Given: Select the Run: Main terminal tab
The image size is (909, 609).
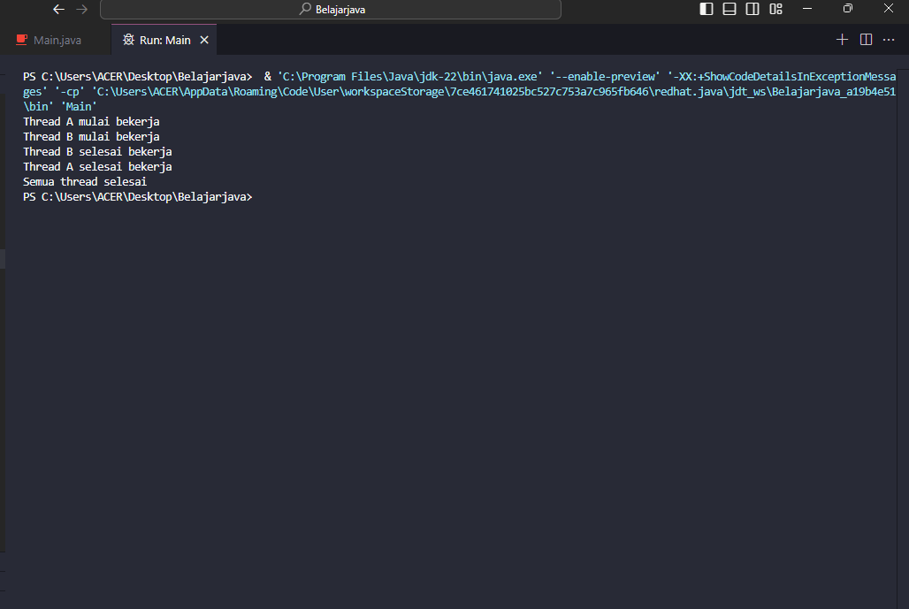Looking at the screenshot, I should coord(164,40).
